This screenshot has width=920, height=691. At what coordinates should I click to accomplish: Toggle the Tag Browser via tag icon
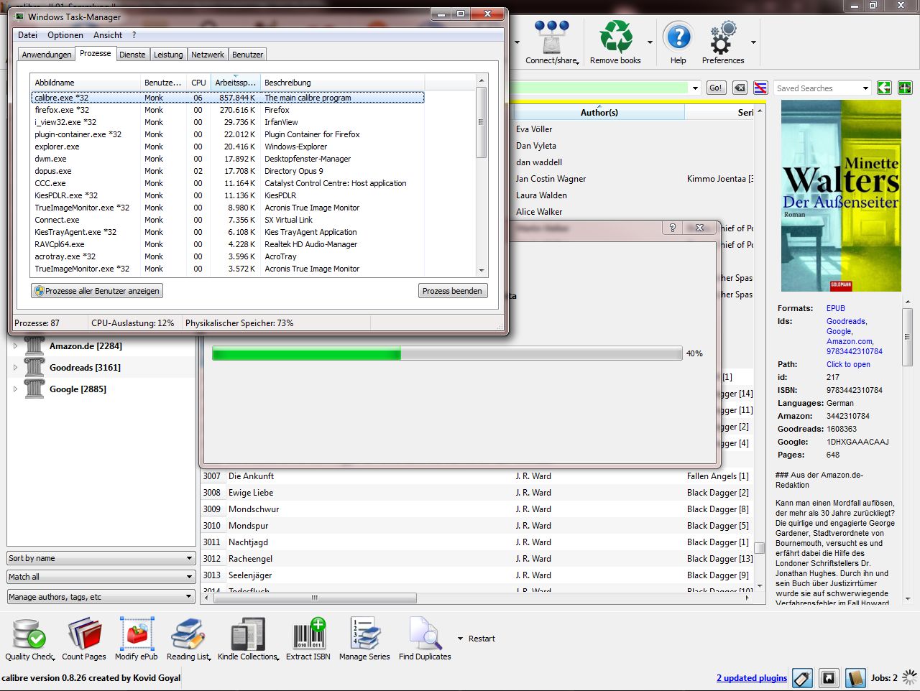click(803, 677)
